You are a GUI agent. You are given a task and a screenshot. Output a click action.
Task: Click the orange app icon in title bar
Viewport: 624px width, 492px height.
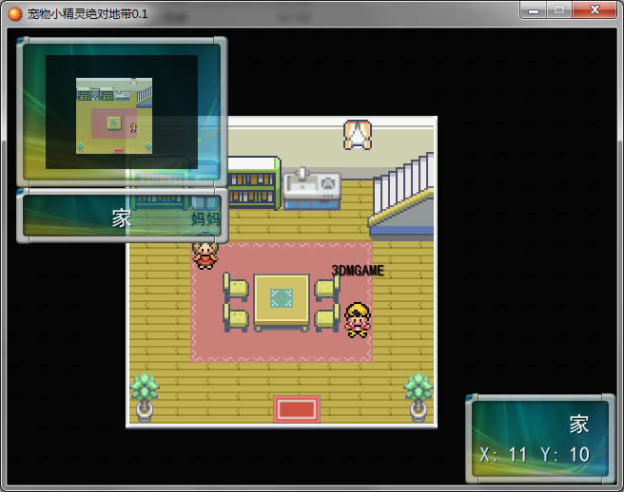[14, 14]
